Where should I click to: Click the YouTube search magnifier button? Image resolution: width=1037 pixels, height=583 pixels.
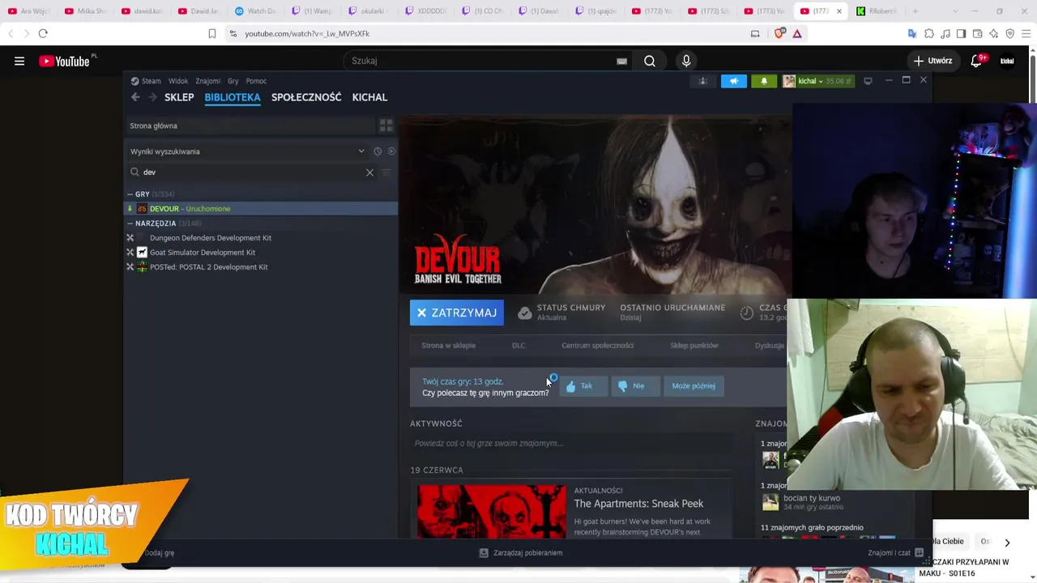tap(650, 61)
